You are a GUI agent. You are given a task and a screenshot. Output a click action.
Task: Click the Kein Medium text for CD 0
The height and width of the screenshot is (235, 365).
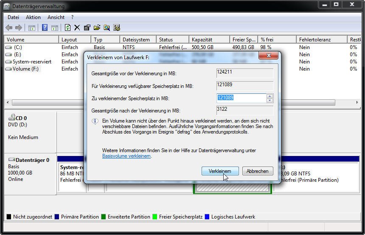(x=23, y=137)
